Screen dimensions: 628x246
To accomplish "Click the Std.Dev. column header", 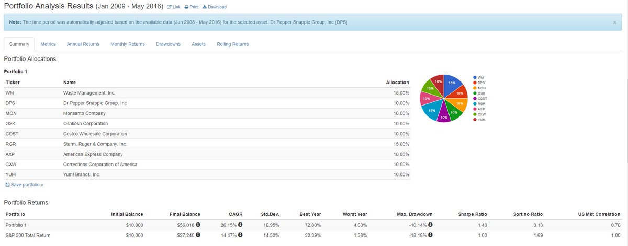I will 270,214.
